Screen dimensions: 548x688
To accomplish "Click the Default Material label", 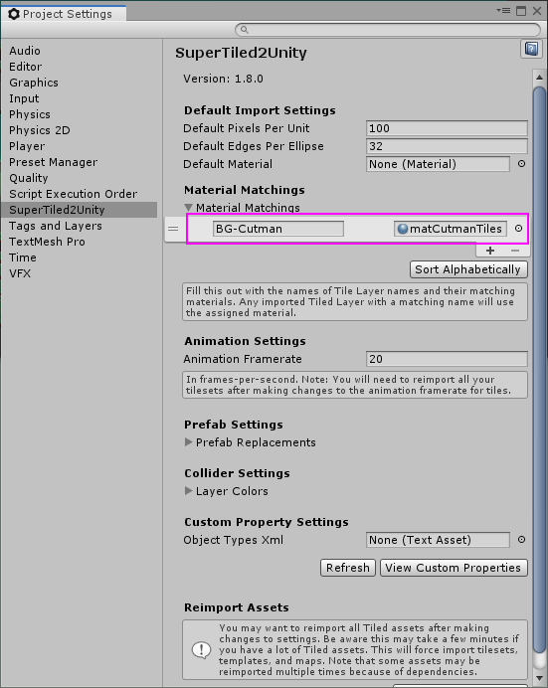I will [x=228, y=164].
